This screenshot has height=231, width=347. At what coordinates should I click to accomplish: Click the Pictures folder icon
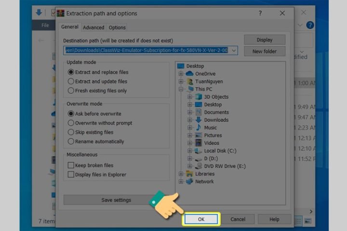(198, 135)
